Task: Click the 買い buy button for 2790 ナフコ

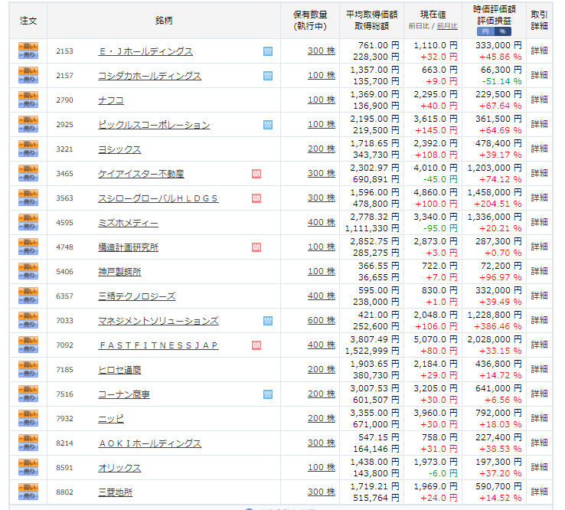Action: [28, 96]
